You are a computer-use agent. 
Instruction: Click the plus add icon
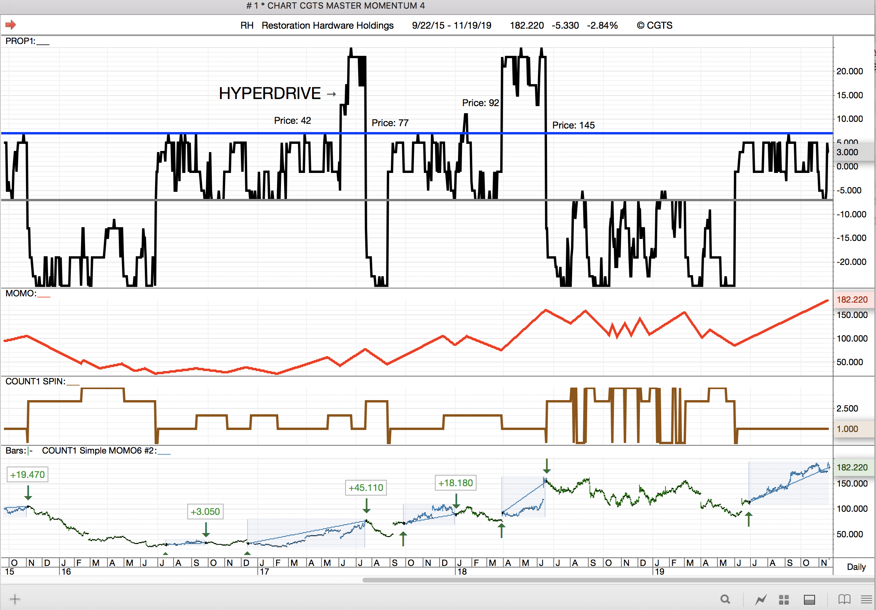(15, 599)
